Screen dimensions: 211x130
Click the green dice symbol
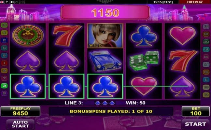pyautogui.click(x=144, y=60)
